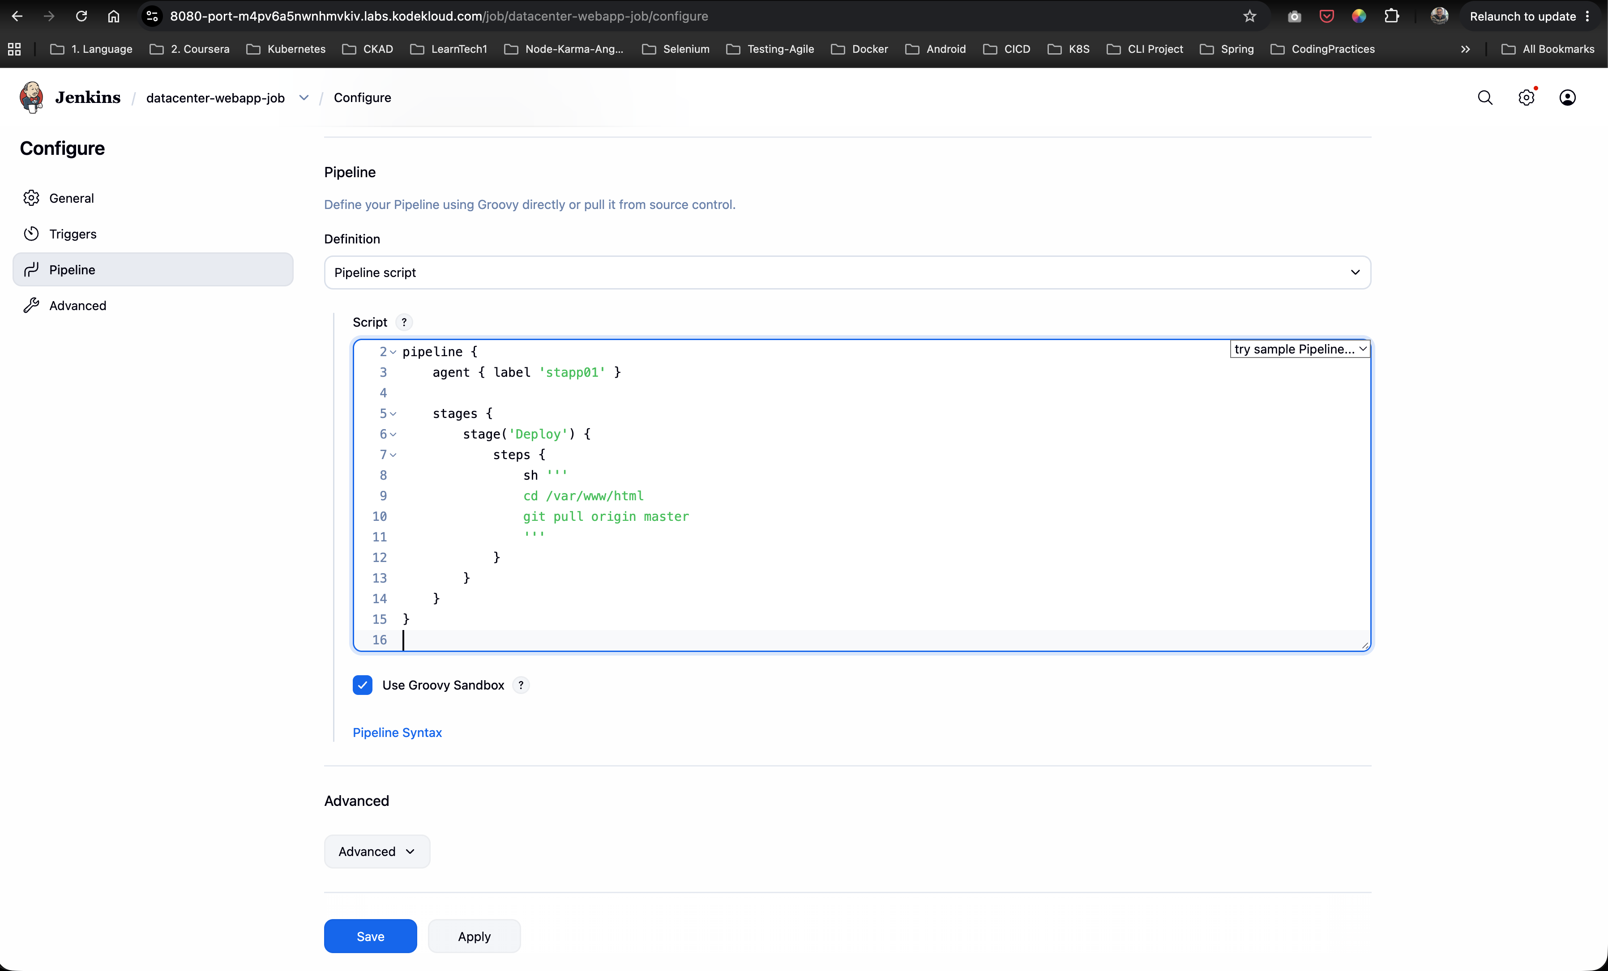
Task: Click browser back arrow
Action: [x=17, y=16]
